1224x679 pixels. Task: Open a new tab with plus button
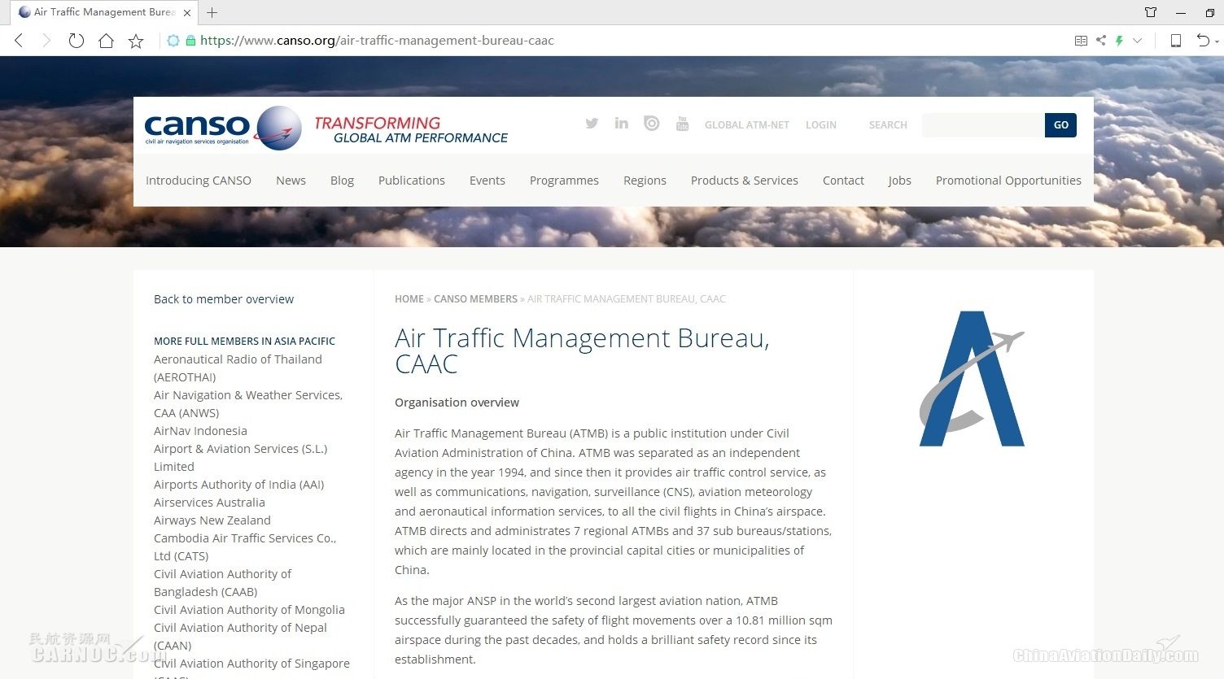[212, 12]
